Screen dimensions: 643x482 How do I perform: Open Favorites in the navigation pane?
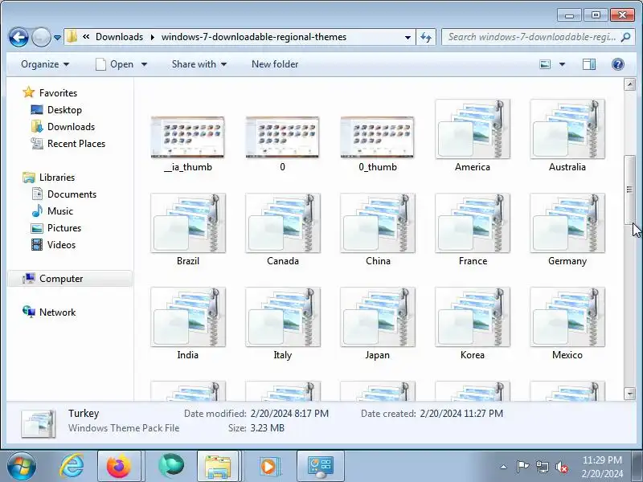(58, 93)
